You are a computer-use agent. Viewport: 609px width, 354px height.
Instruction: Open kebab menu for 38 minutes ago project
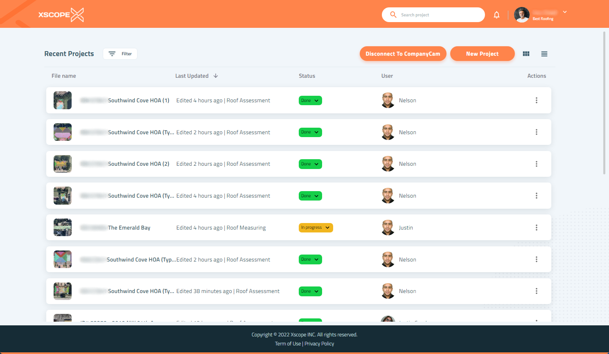[536, 291]
